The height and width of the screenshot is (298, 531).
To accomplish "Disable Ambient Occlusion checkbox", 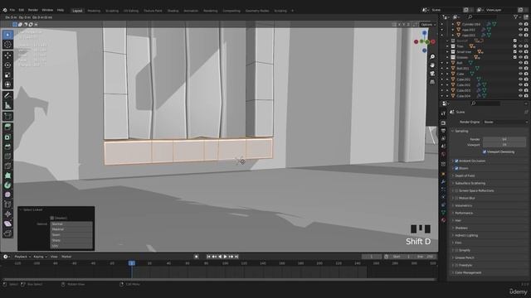I will tap(456, 161).
